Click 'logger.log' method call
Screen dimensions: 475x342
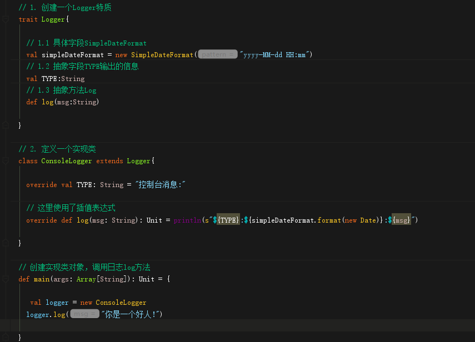pyautogui.click(x=46, y=314)
